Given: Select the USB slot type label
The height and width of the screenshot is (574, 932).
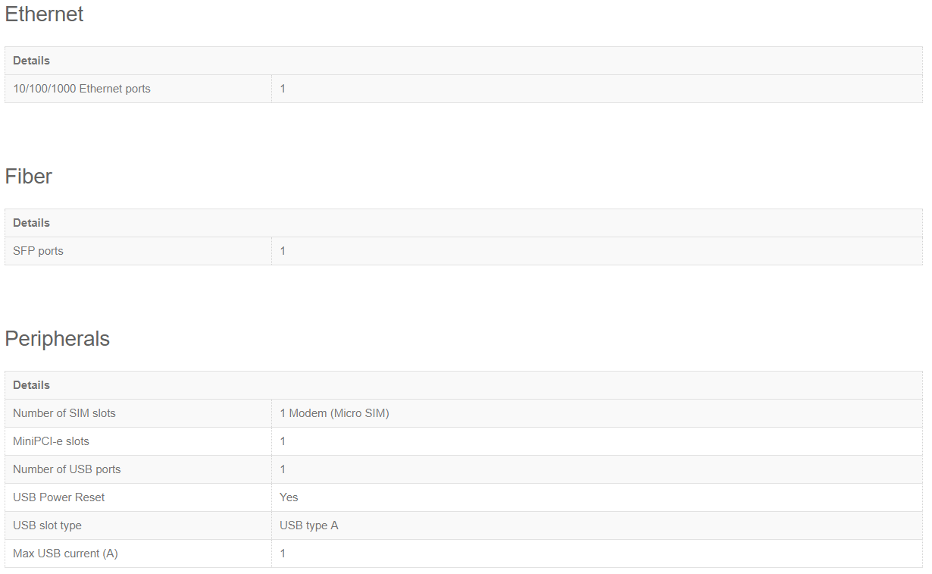Looking at the screenshot, I should pyautogui.click(x=47, y=525).
